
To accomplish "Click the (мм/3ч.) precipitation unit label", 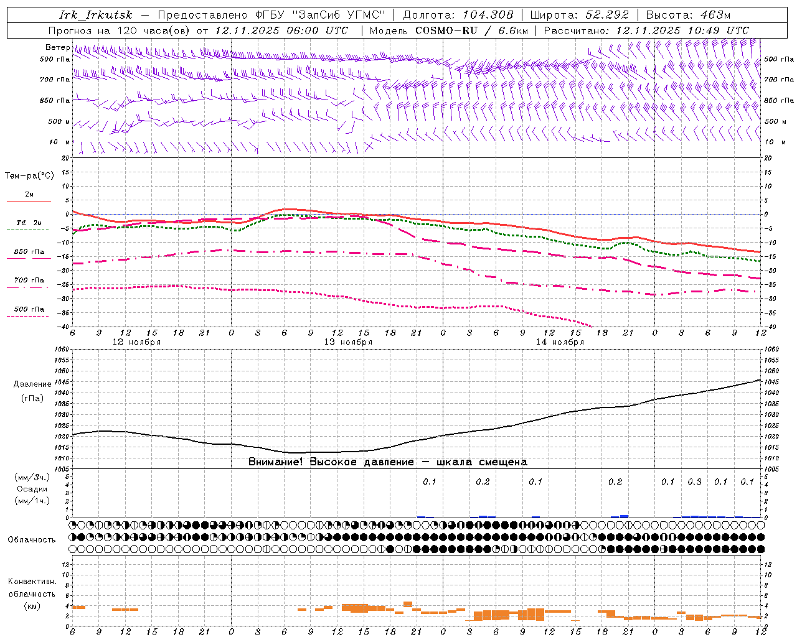I will pos(32,477).
